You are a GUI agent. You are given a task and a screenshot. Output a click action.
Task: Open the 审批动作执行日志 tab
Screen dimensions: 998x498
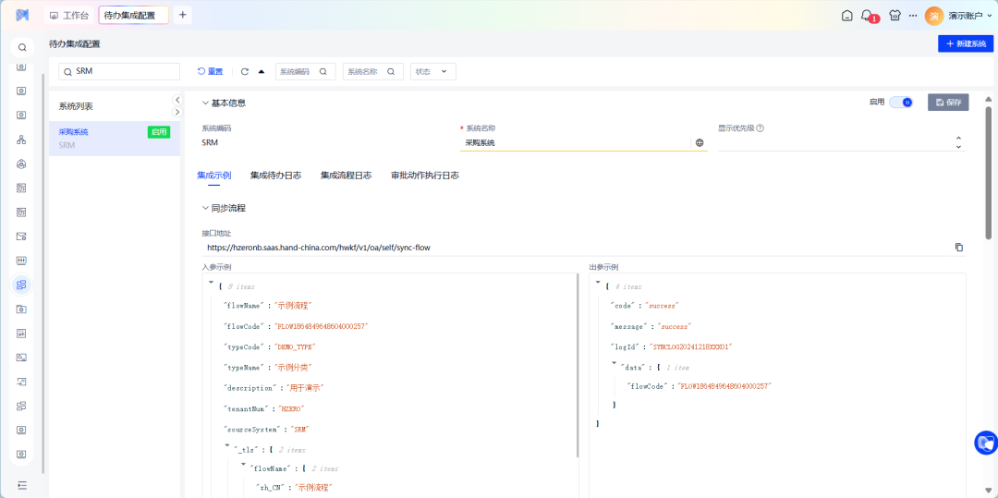point(424,176)
